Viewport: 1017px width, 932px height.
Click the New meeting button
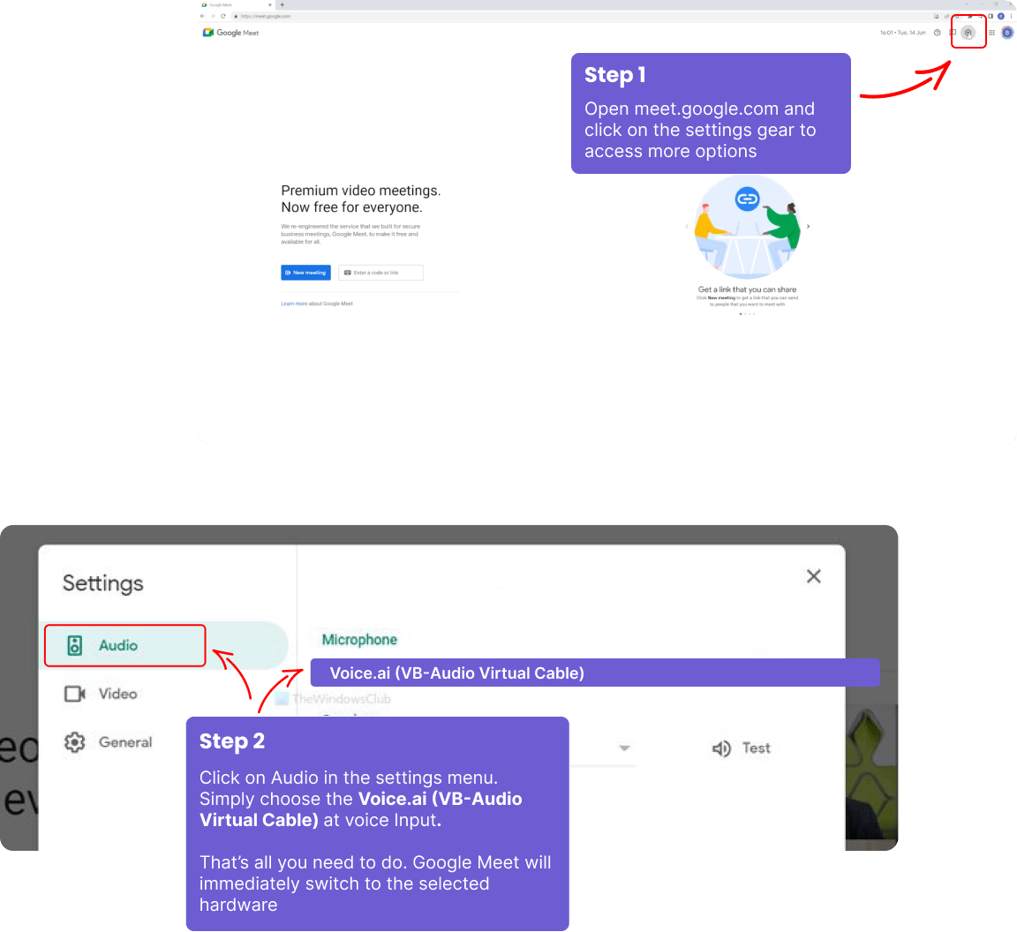coord(305,272)
